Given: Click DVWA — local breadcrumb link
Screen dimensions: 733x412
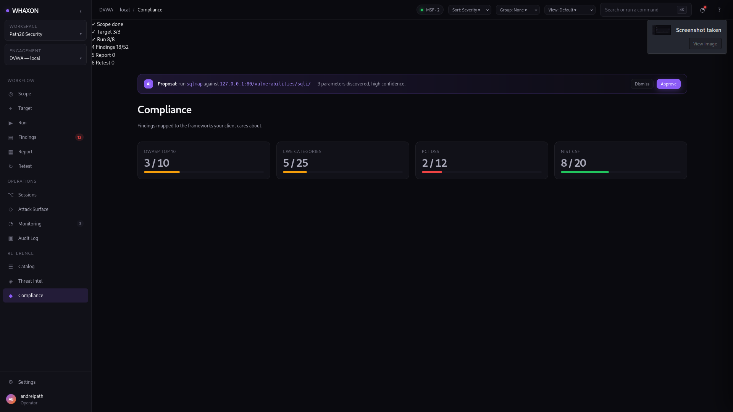Looking at the screenshot, I should 115,10.
